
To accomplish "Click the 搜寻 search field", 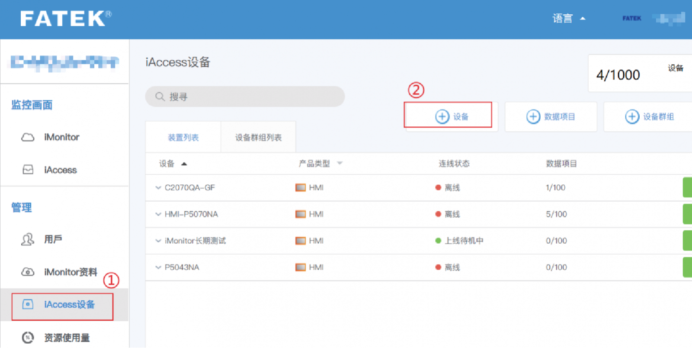I will (x=245, y=97).
